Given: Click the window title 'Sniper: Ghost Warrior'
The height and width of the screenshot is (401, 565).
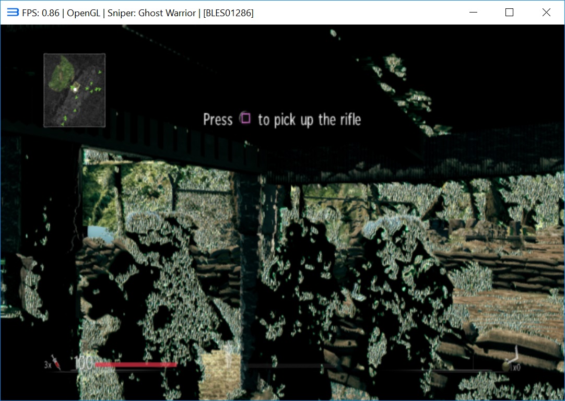Looking at the screenshot, I should coord(150,13).
